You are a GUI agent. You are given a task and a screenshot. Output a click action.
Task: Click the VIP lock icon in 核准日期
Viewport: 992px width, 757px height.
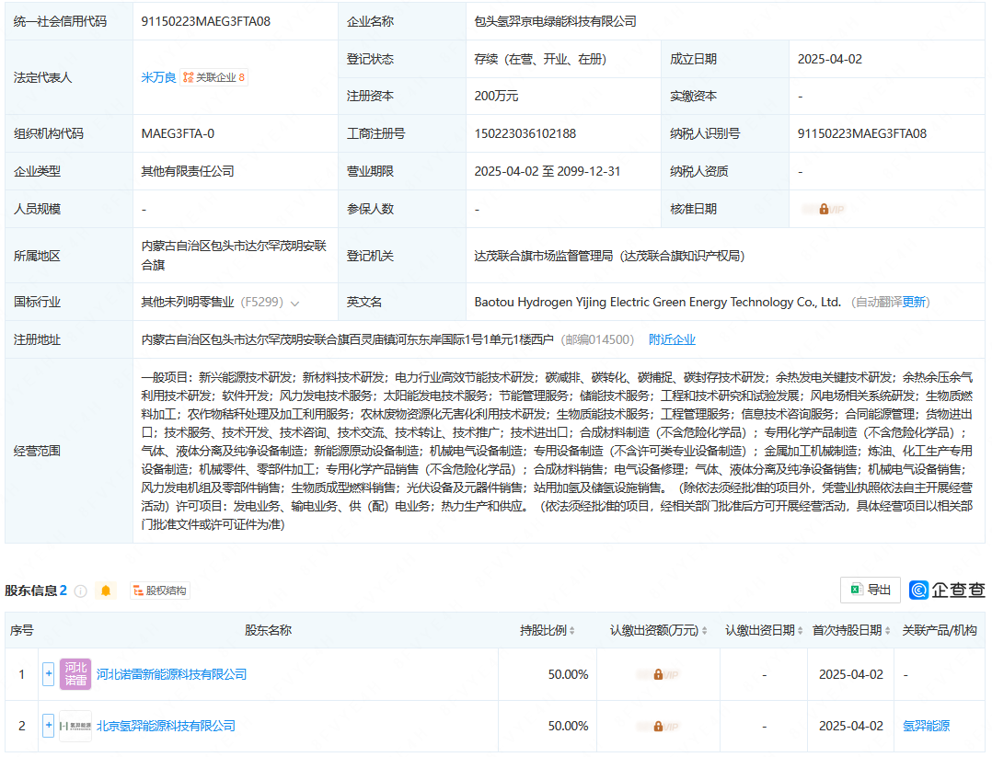[824, 209]
